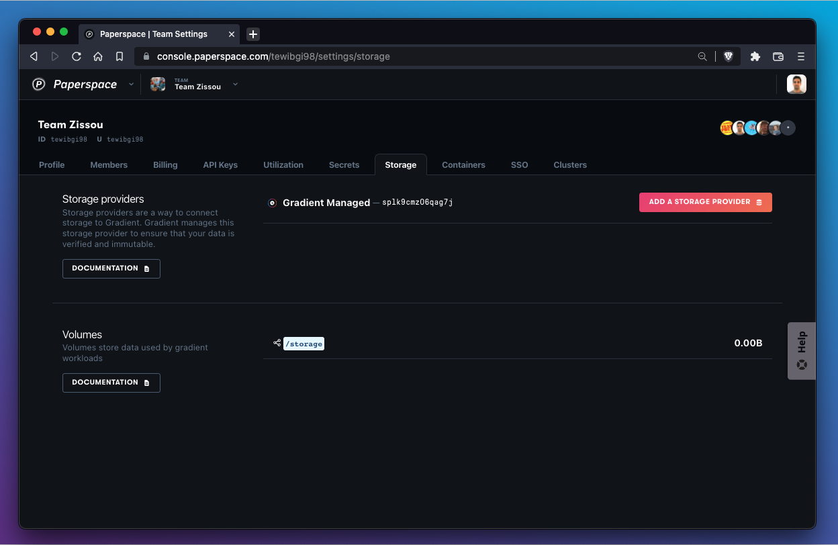This screenshot has width=838, height=545.
Task: Open the zoom magnifier icon in the address bar
Action: (x=702, y=56)
